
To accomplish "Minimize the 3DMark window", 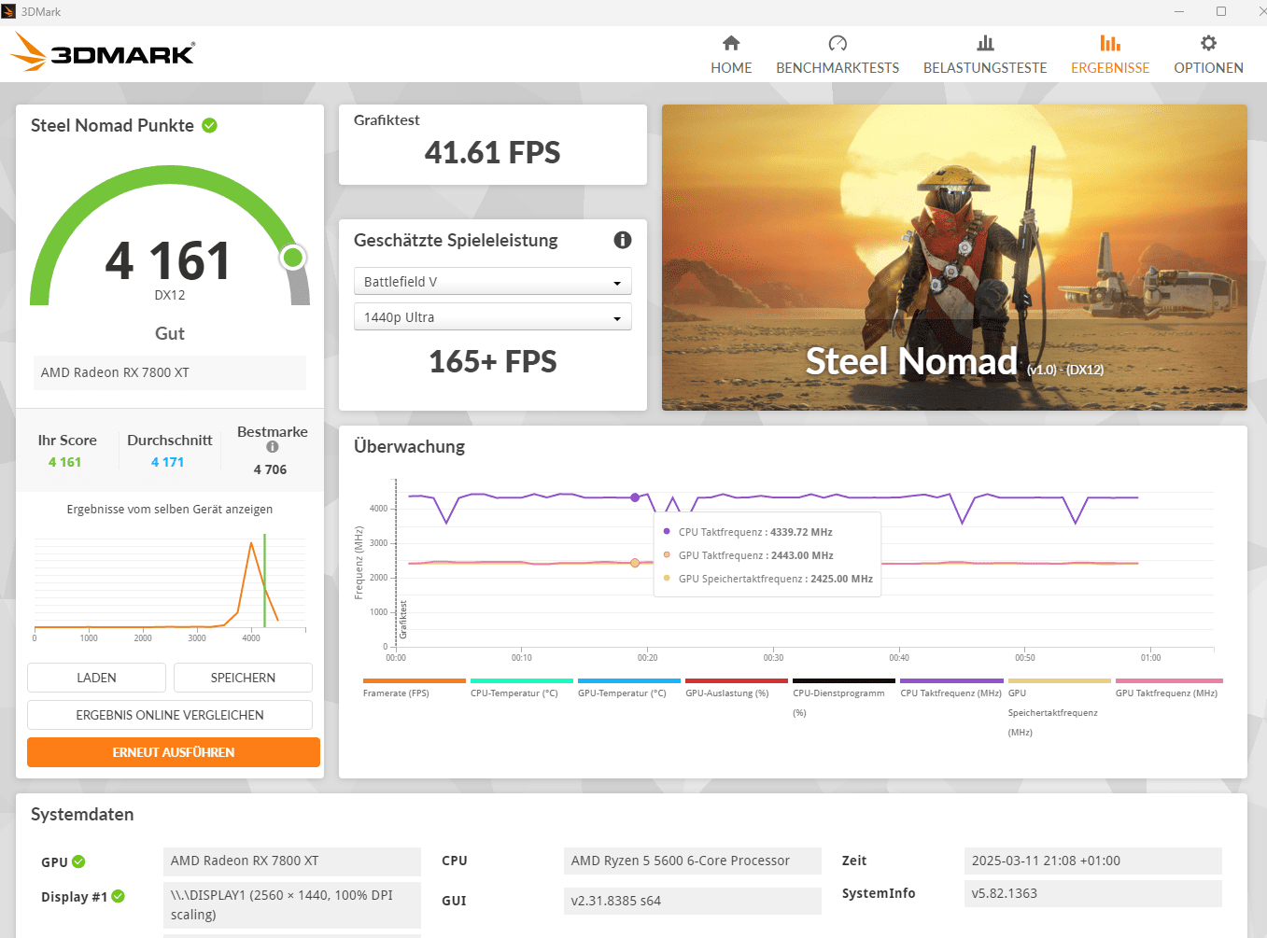I will (x=1179, y=11).
